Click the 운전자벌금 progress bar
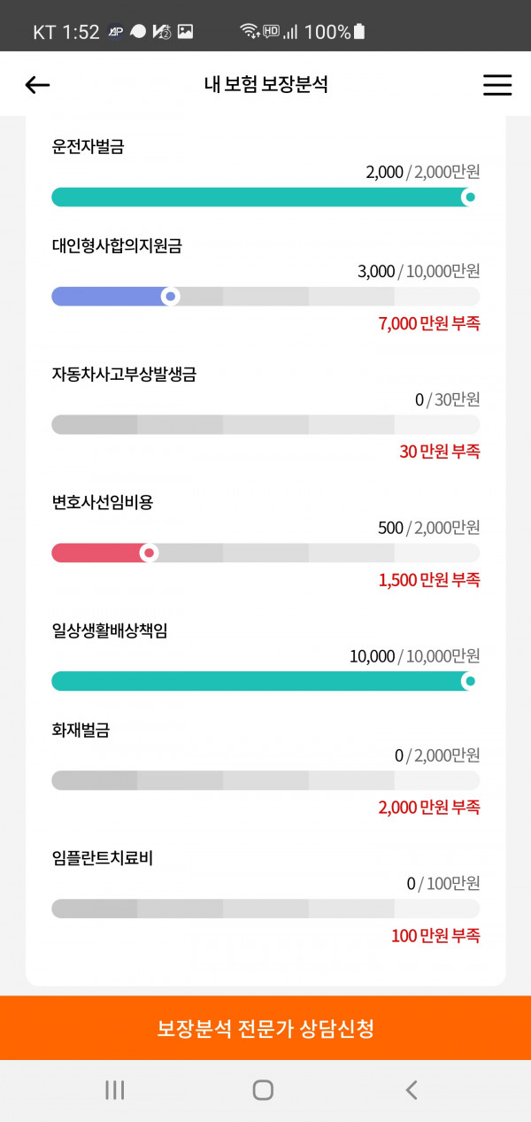 click(265, 197)
